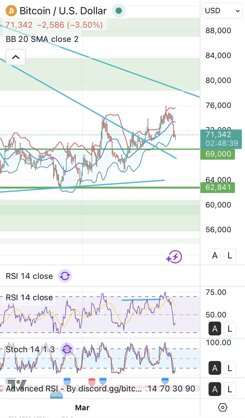The width and height of the screenshot is (245, 418).
Task: Toggle log scale L in RSI pane
Action: 230,328
